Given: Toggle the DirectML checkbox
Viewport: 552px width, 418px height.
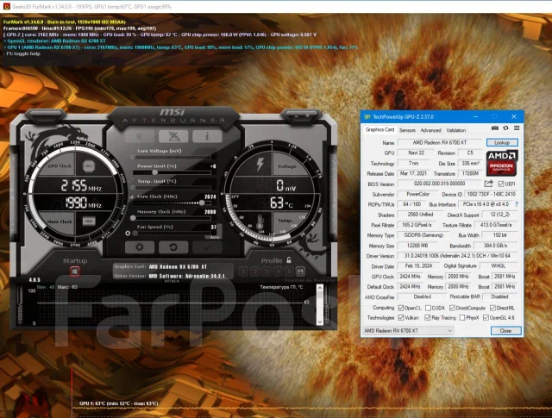Looking at the screenshot, I should pyautogui.click(x=492, y=308).
